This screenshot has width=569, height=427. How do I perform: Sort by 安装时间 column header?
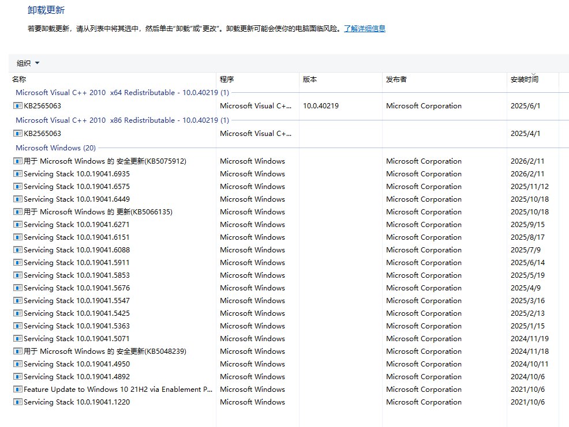point(524,80)
